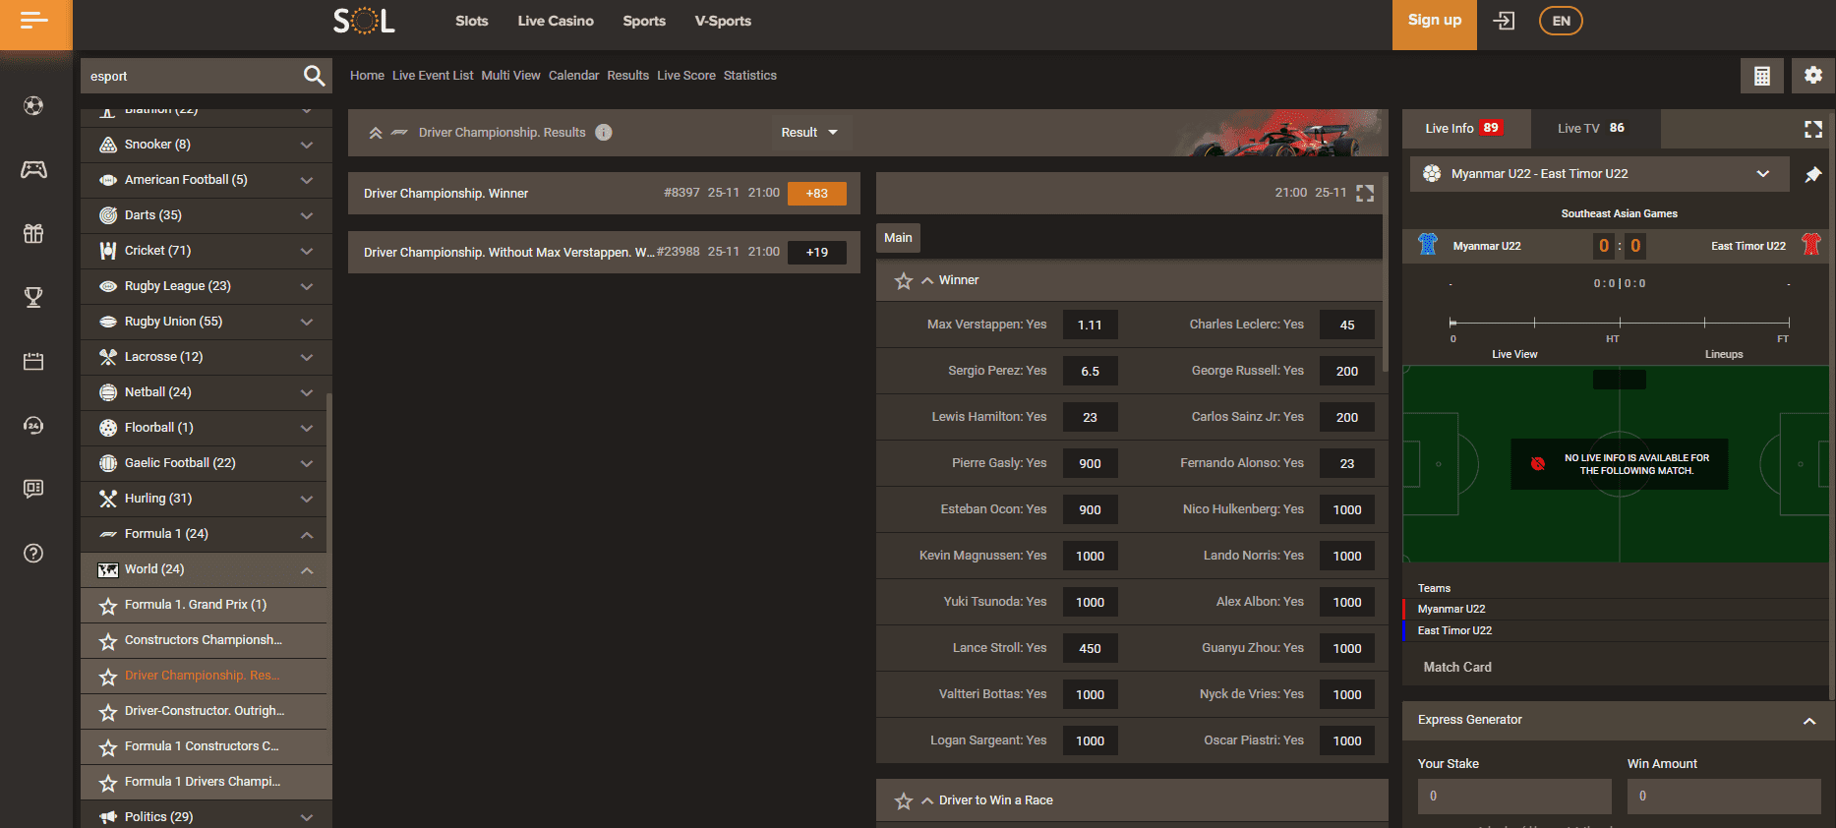Change language with EN button
1836x828 pixels.
click(x=1561, y=21)
